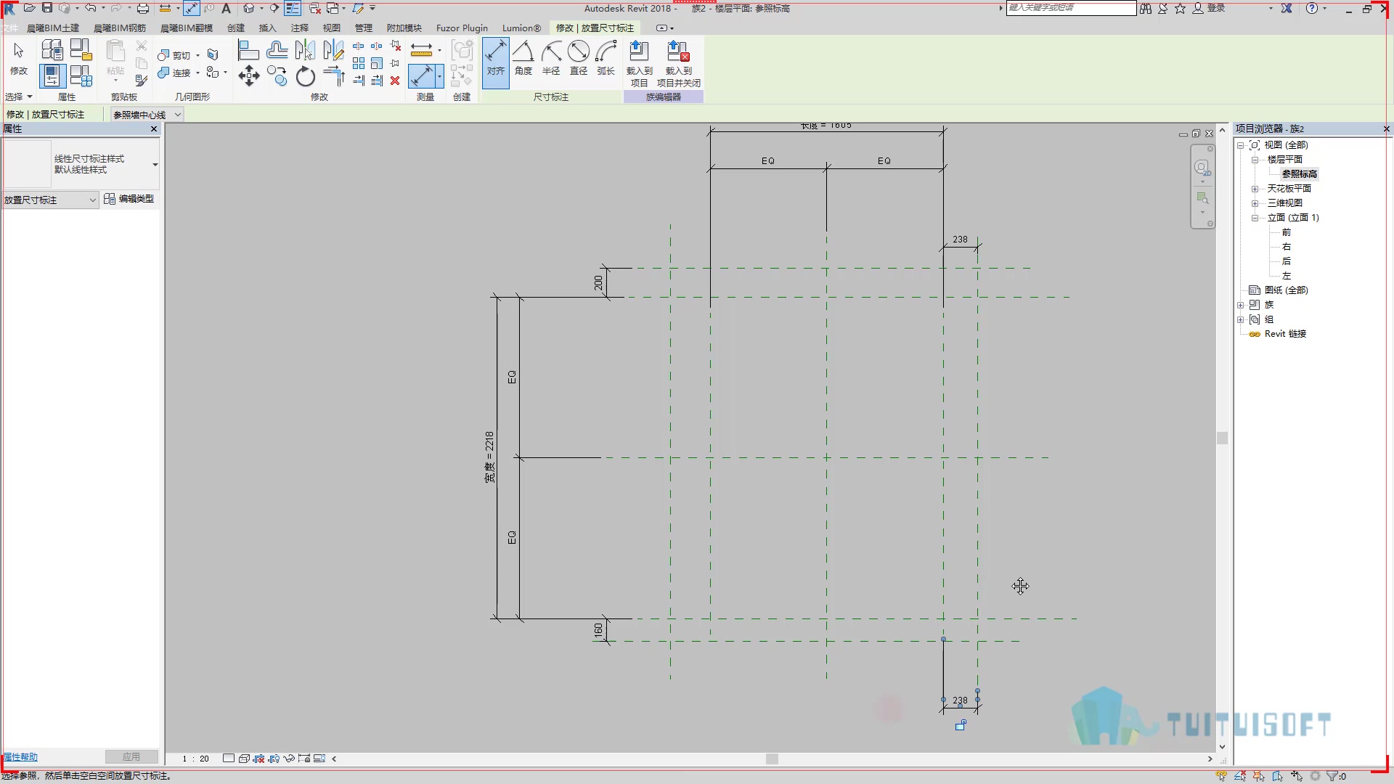This screenshot has height=784, width=1394.
Task: Switch to the 注释 ribbon tab
Action: coord(300,28)
